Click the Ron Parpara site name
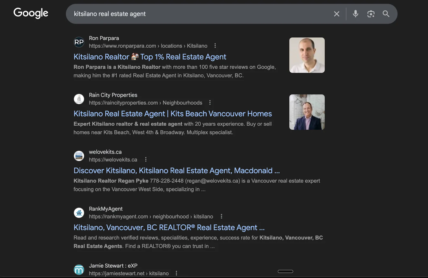The height and width of the screenshot is (278, 428). (x=104, y=38)
